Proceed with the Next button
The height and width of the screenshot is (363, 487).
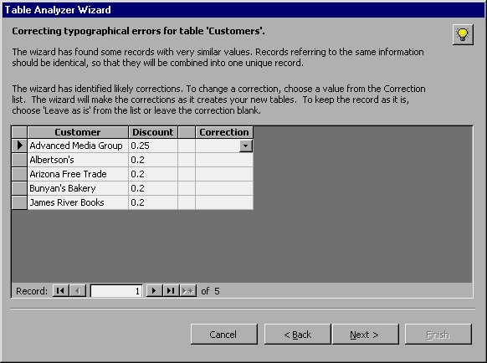tap(365, 335)
